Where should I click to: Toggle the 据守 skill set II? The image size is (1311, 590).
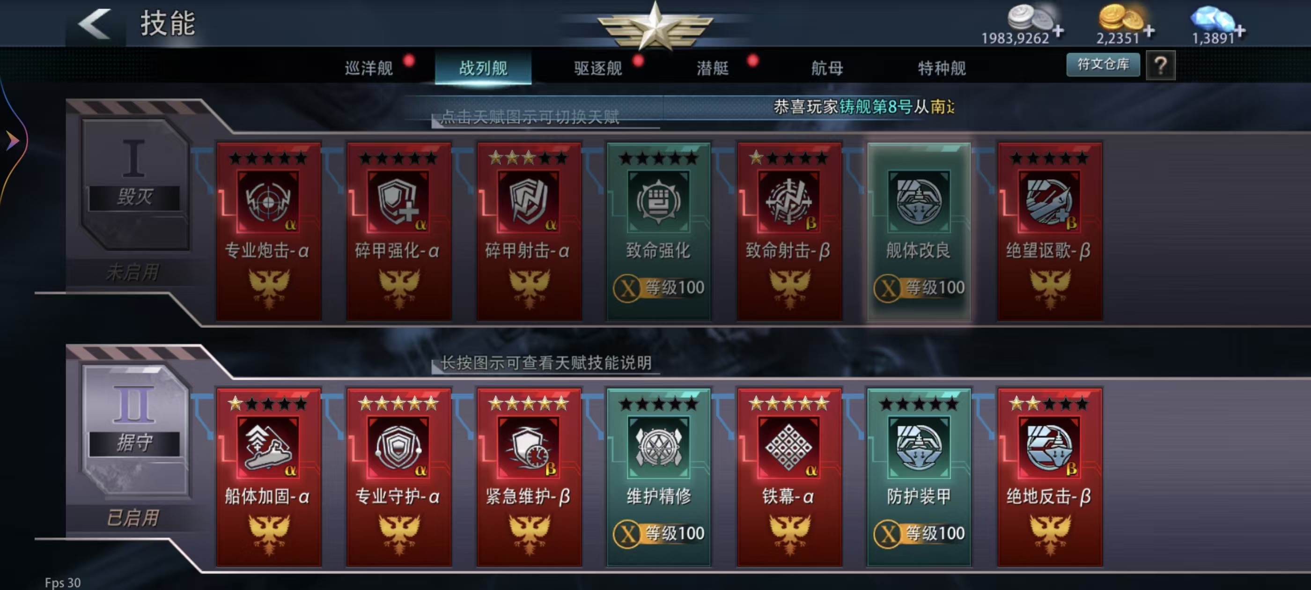click(x=134, y=431)
